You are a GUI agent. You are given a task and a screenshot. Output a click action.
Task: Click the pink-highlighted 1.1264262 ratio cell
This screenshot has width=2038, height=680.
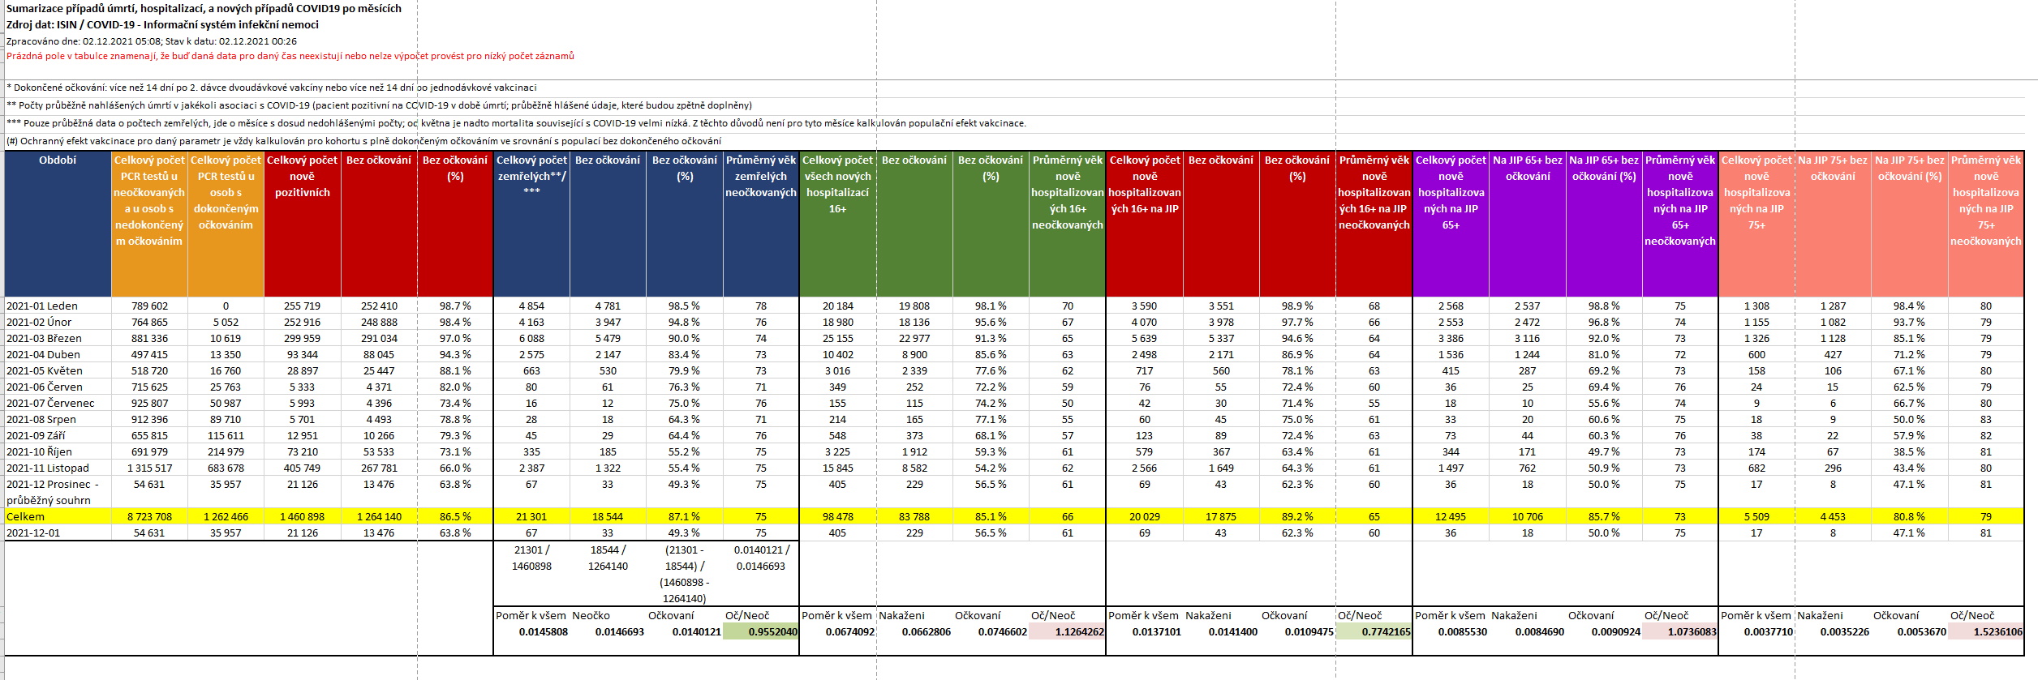tap(1067, 632)
